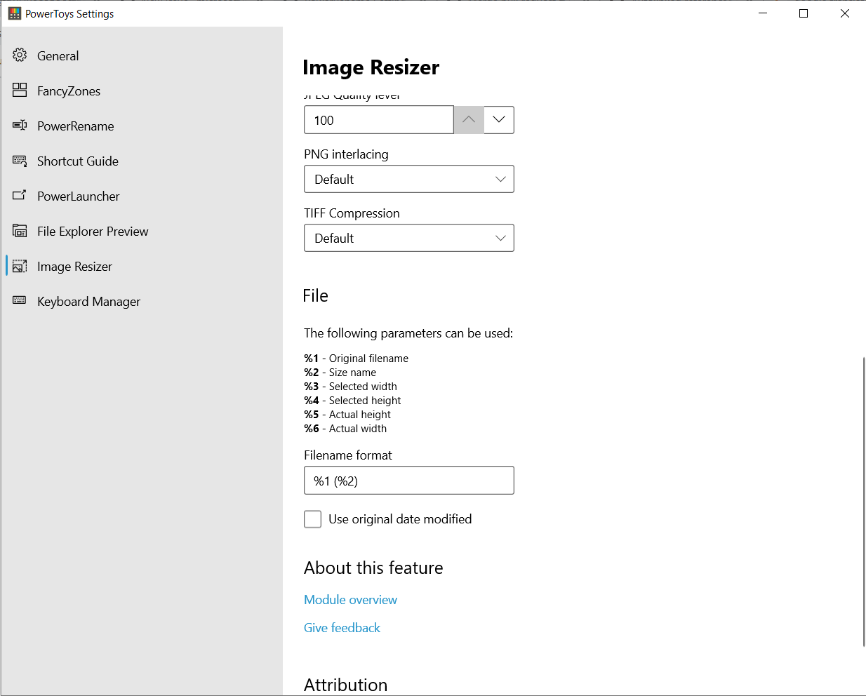
Task: Open General settings page
Action: (142, 55)
